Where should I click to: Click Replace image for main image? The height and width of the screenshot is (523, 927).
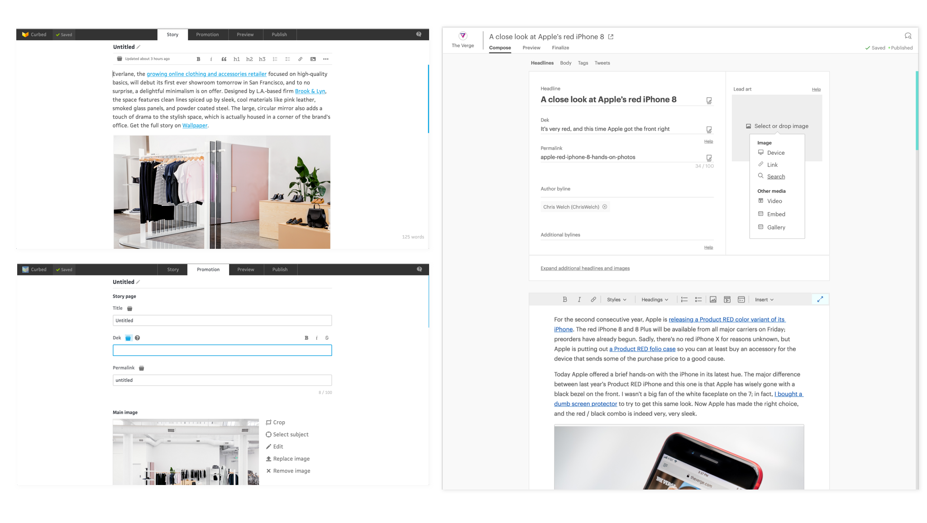(x=287, y=458)
